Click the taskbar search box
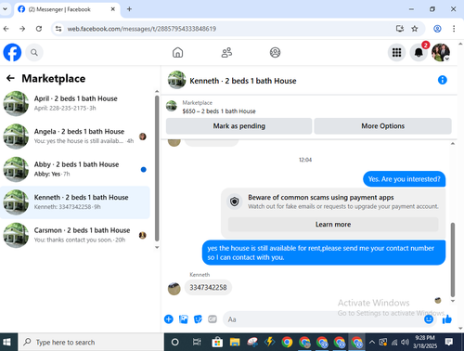The height and width of the screenshot is (351, 464). click(x=91, y=342)
